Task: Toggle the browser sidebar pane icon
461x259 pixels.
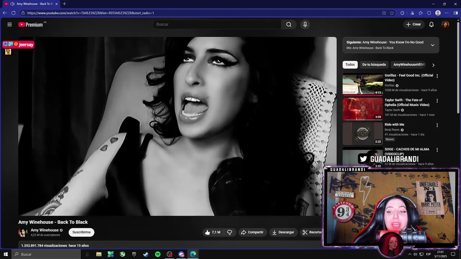Action: (x=456, y=13)
